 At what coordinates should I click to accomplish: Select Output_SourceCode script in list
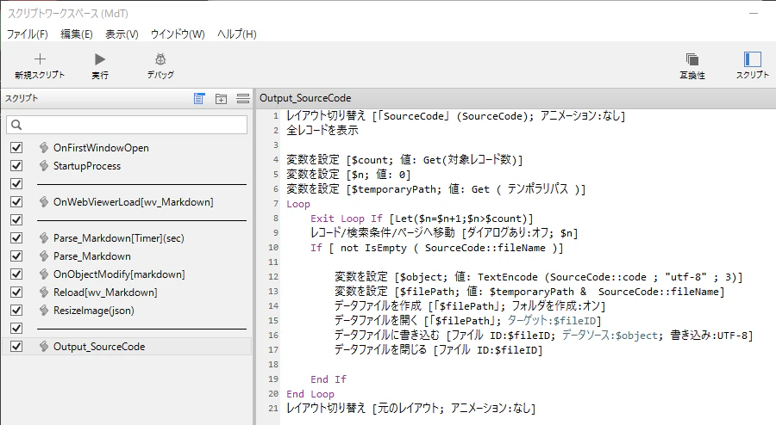[x=99, y=347]
